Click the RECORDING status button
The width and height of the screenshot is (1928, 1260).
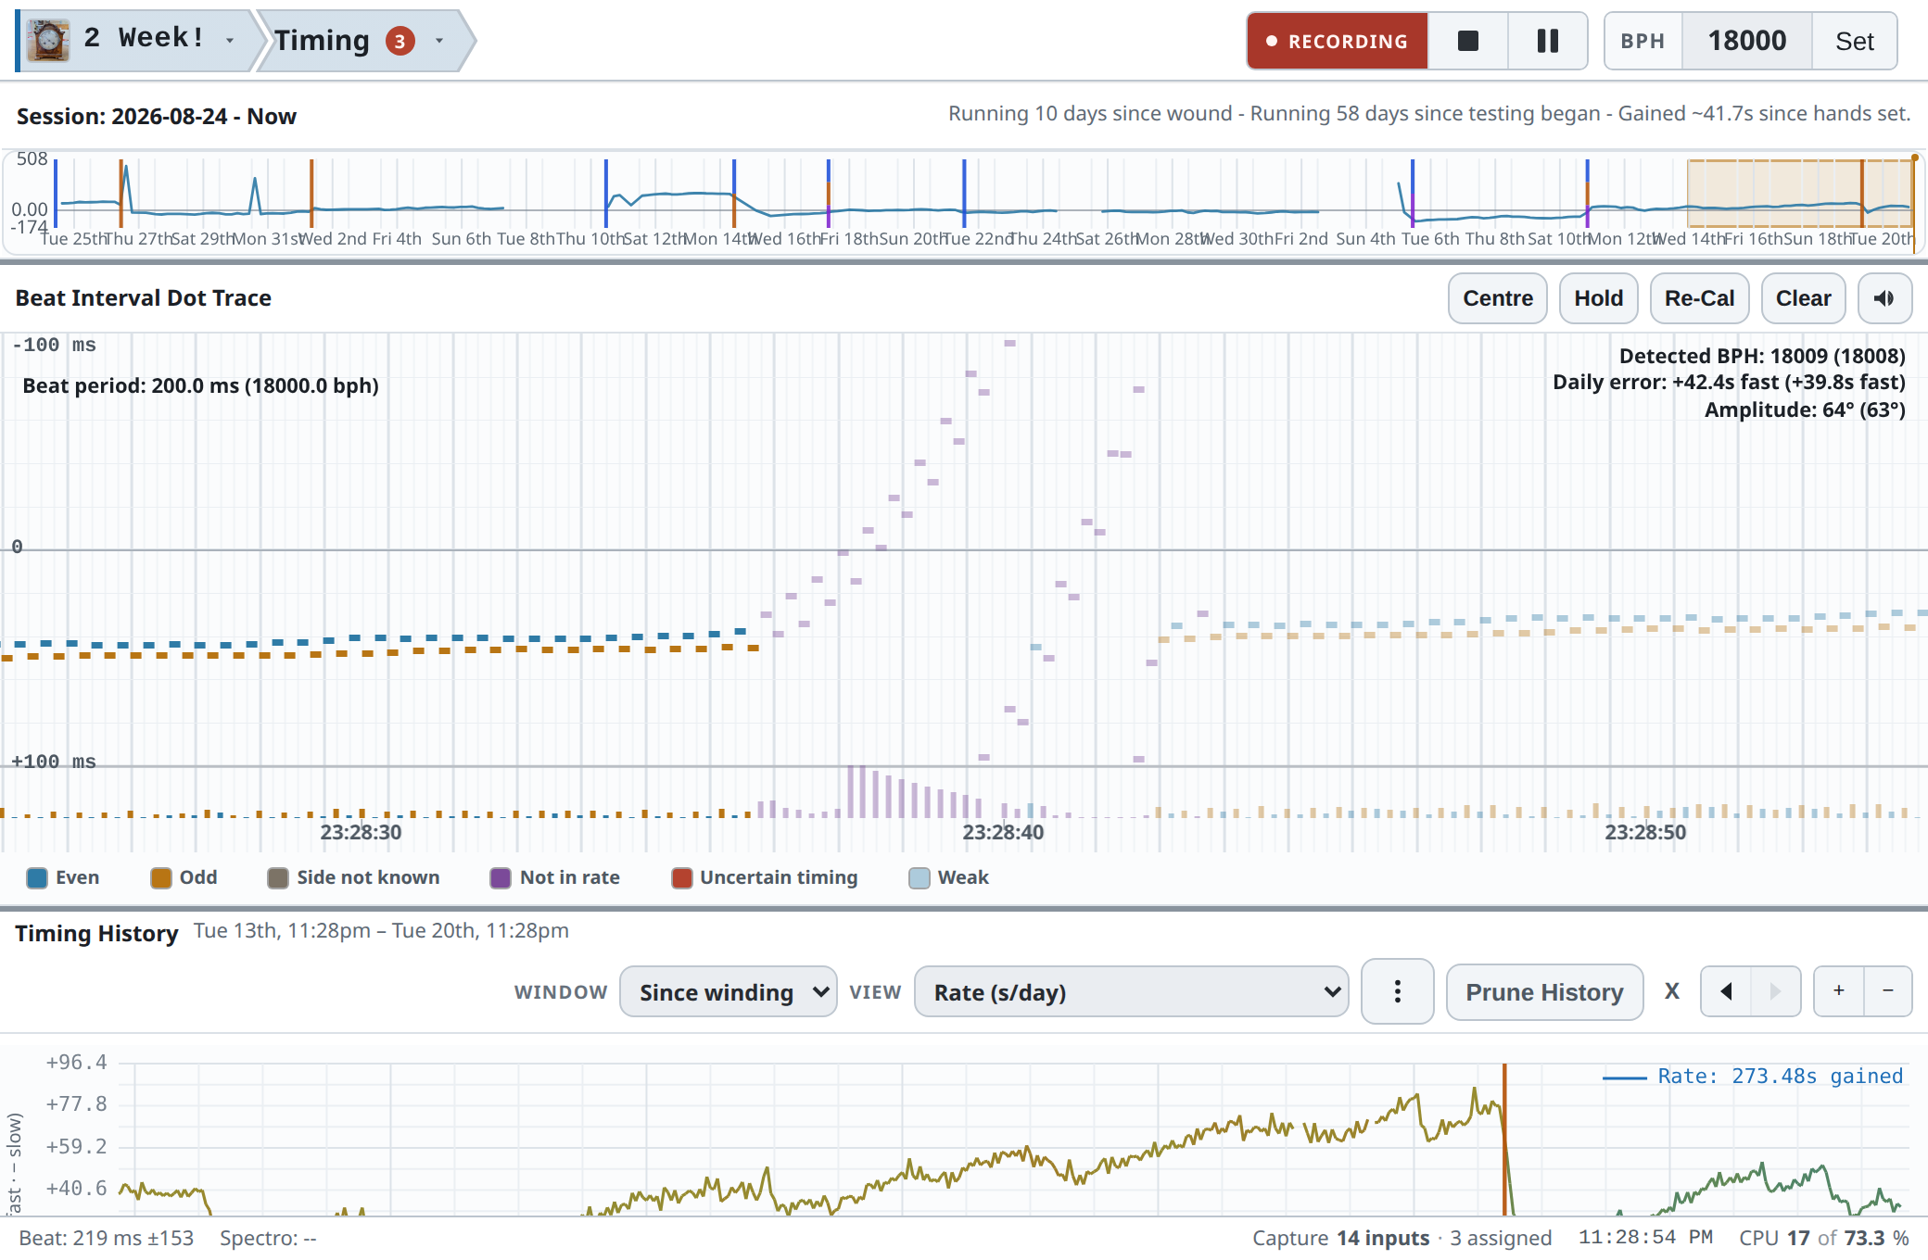click(x=1338, y=41)
